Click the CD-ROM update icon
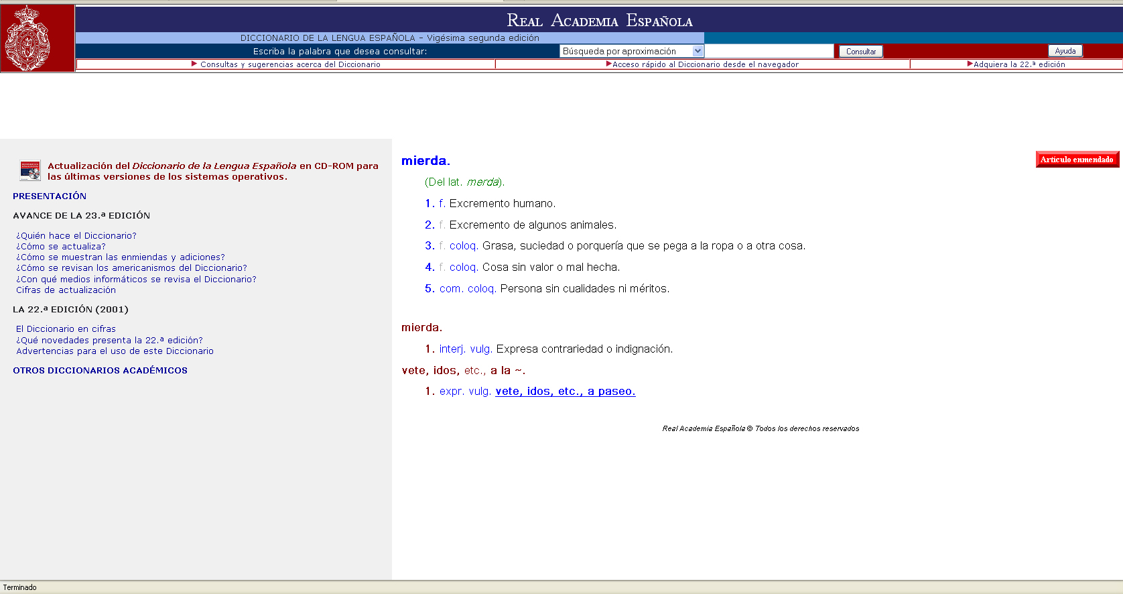This screenshot has height=594, width=1123. pyautogui.click(x=30, y=171)
